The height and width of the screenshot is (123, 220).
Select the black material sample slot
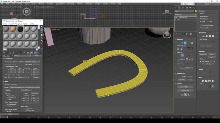[x=20, y=29]
